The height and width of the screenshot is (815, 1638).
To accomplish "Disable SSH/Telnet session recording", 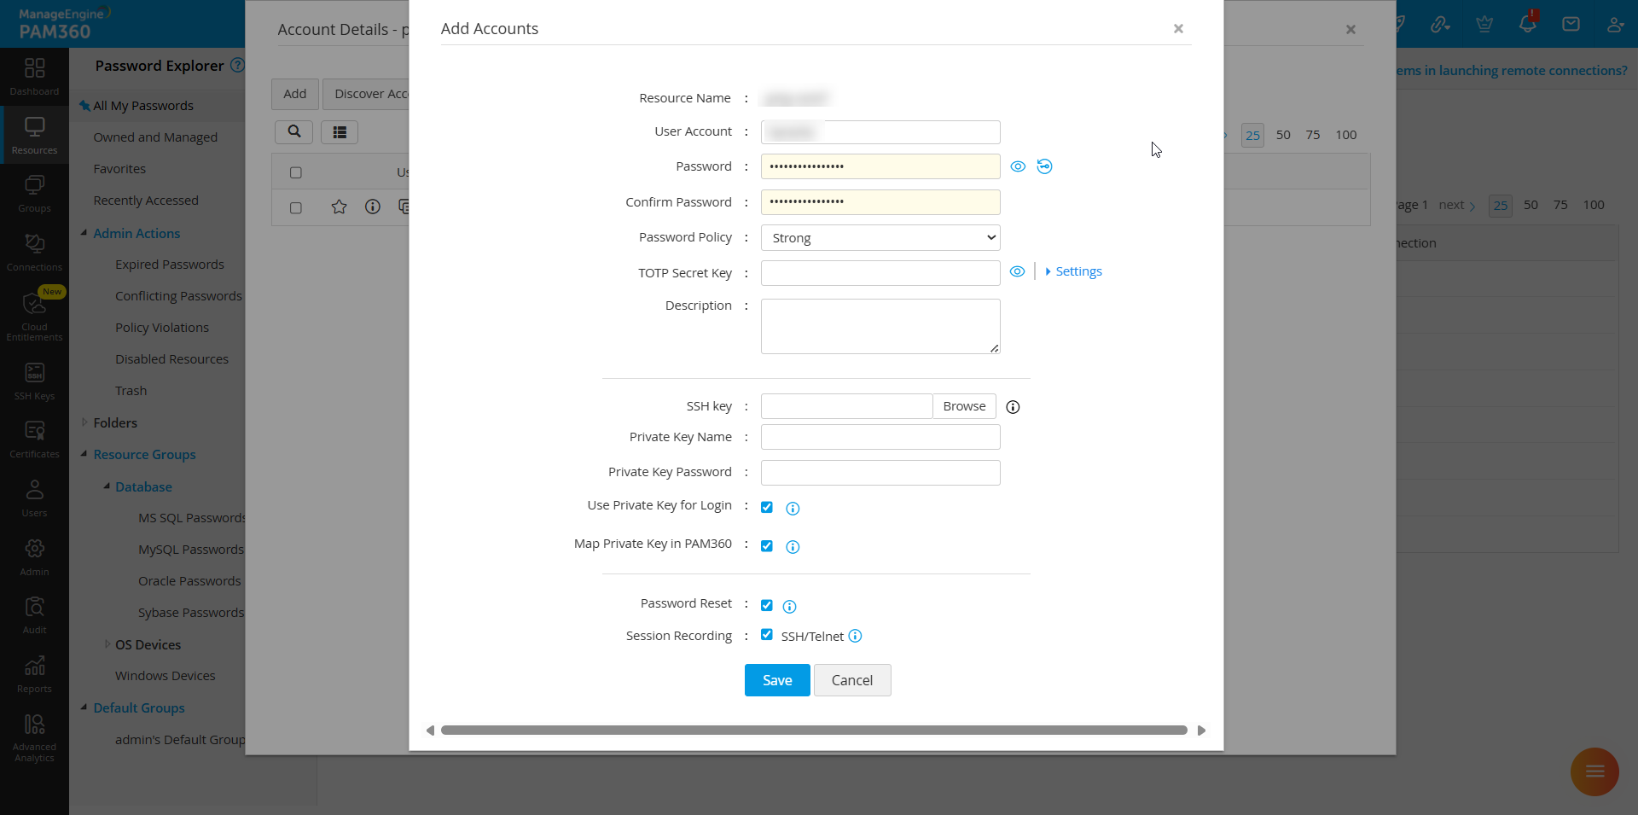I will (x=766, y=635).
